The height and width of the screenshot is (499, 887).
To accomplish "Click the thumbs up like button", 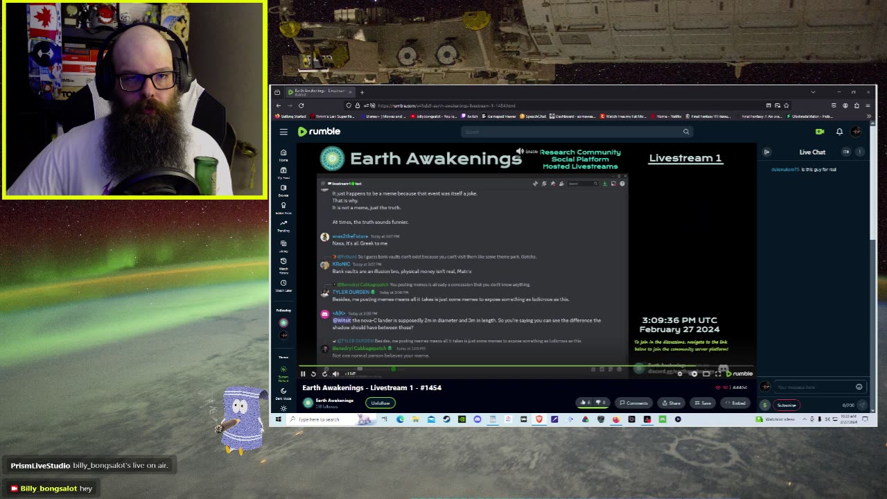I will click(x=585, y=403).
